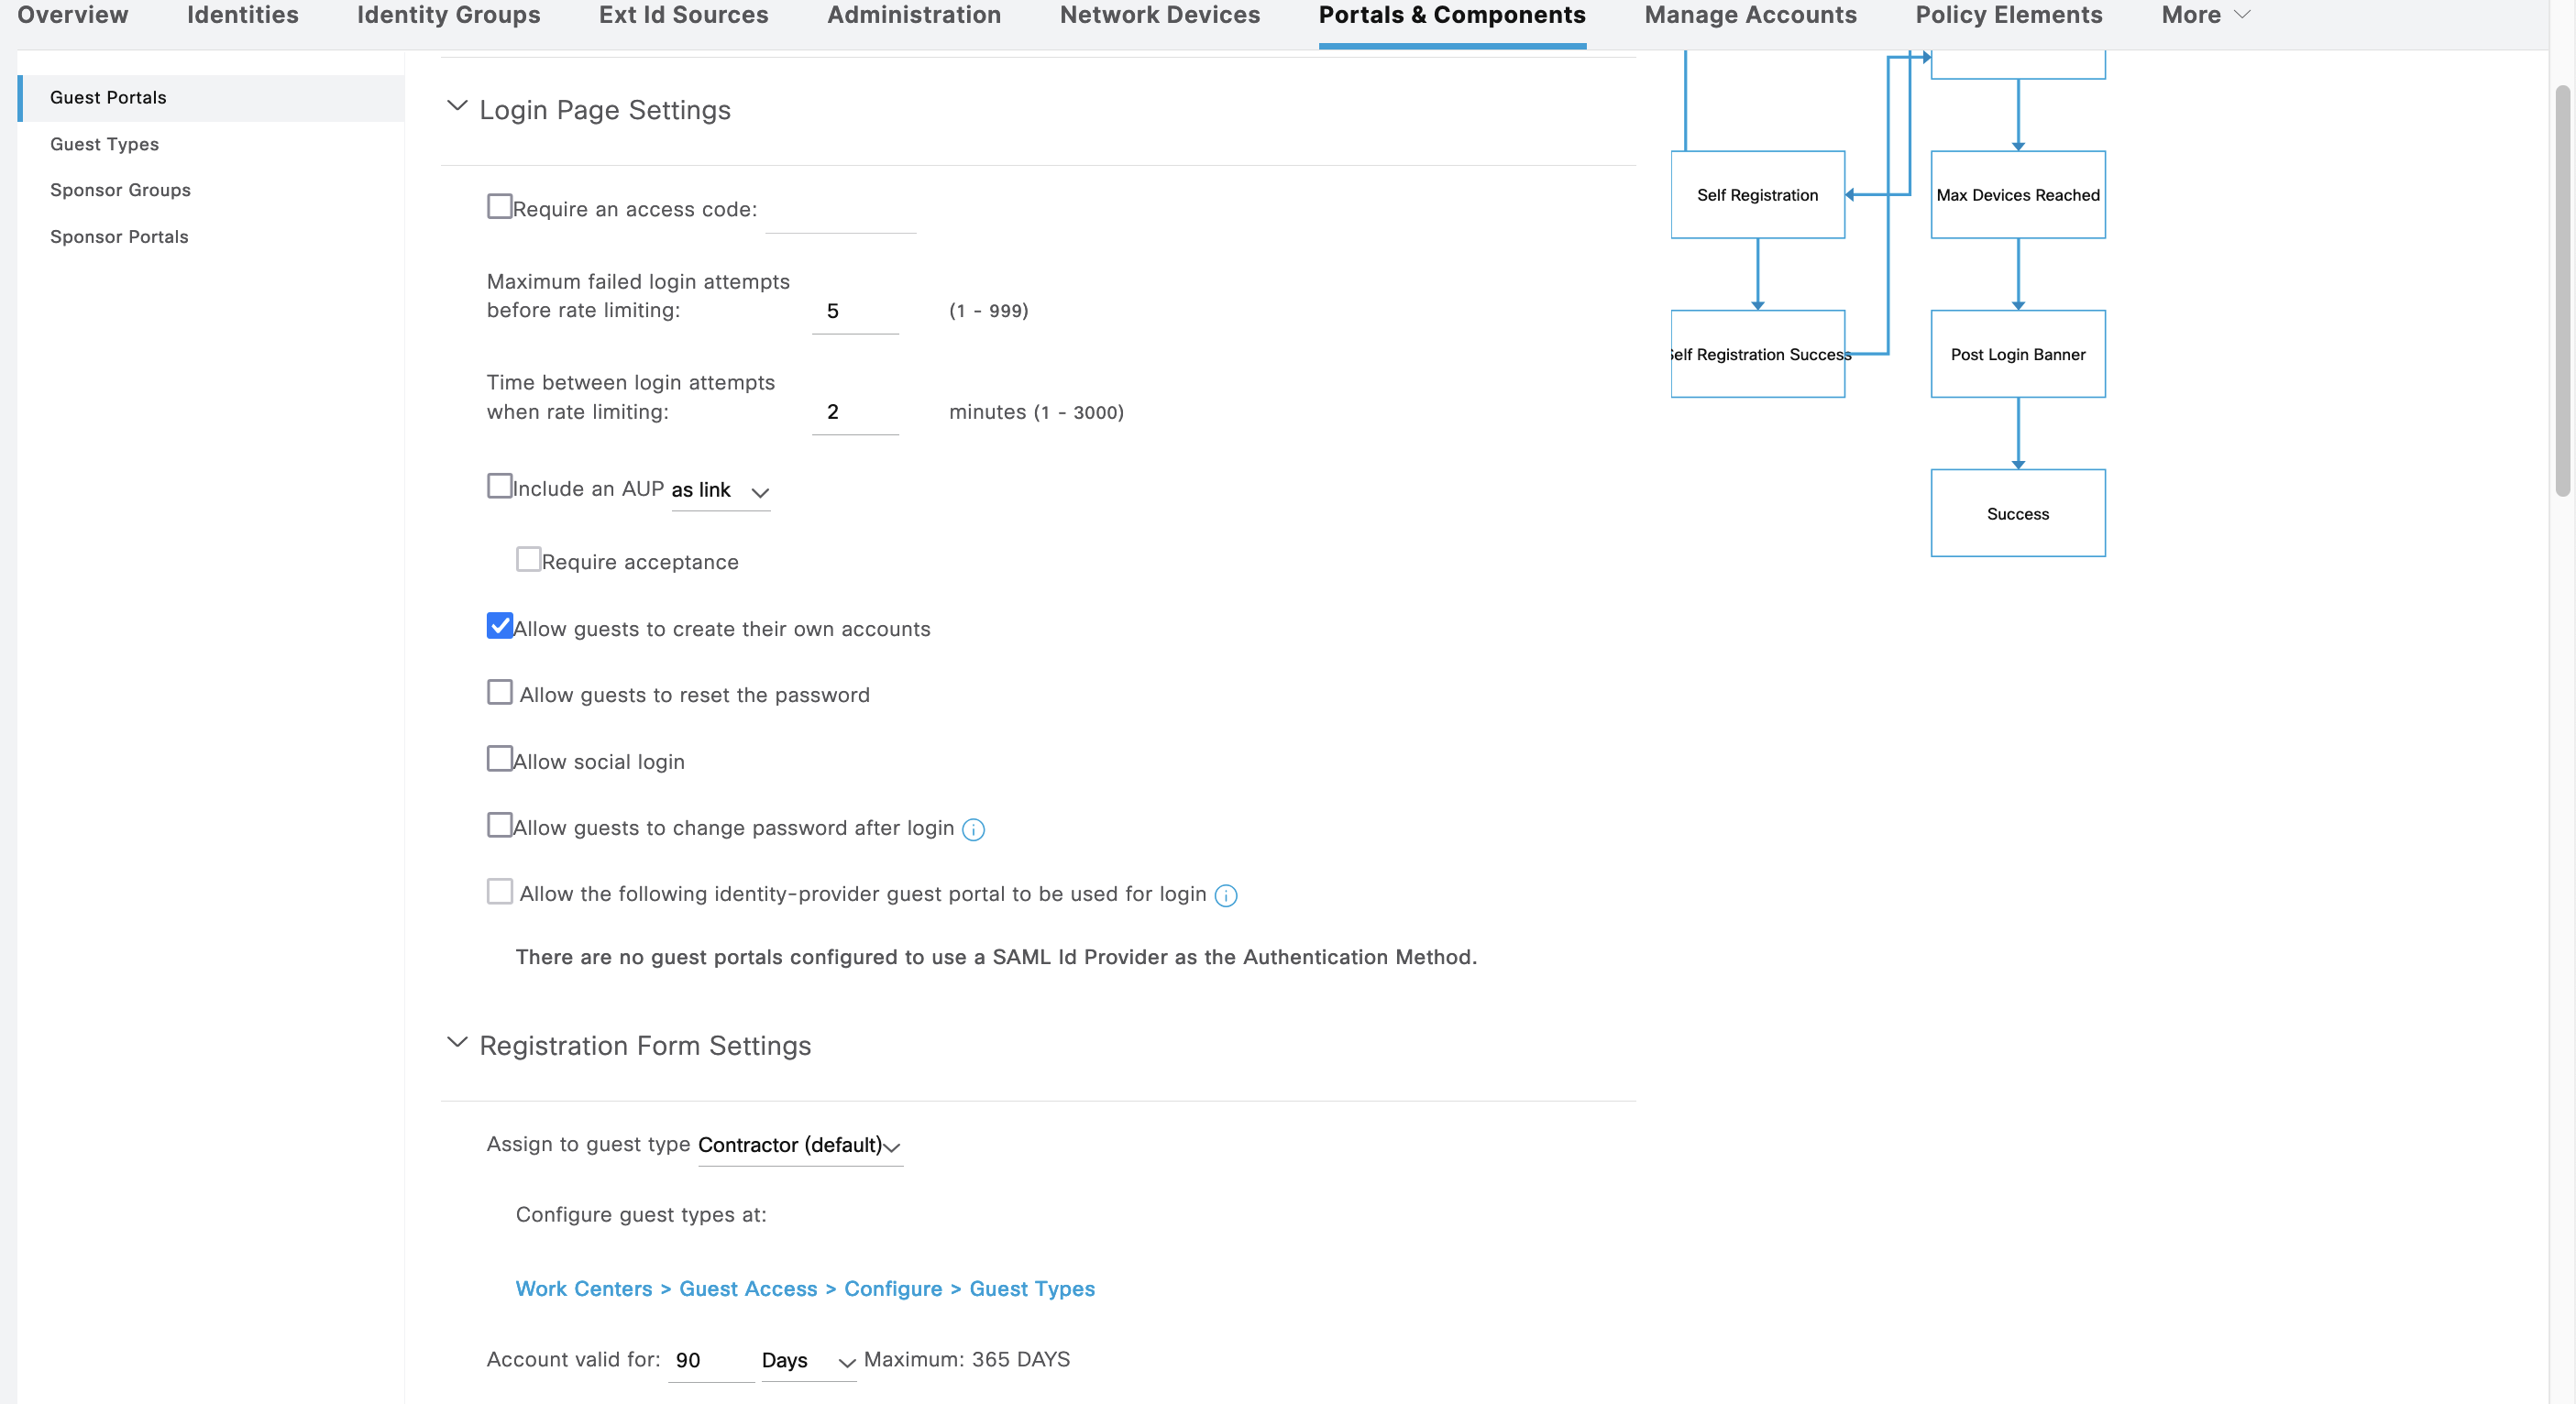Open the Network Devices tab

click(x=1159, y=15)
